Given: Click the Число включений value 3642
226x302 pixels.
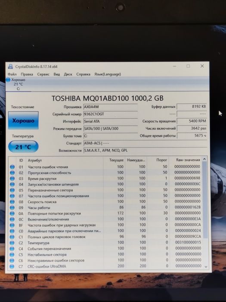Looking at the screenshot, I should coord(192,128).
